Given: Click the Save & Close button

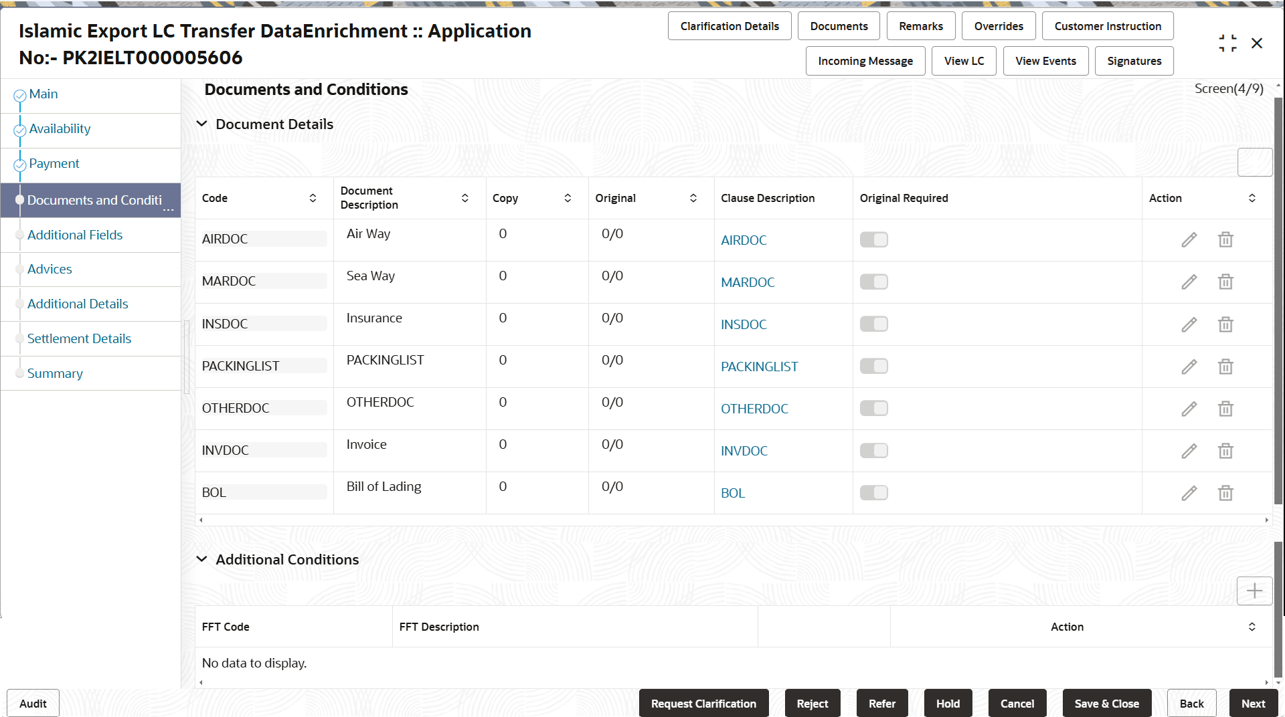Looking at the screenshot, I should tap(1106, 703).
